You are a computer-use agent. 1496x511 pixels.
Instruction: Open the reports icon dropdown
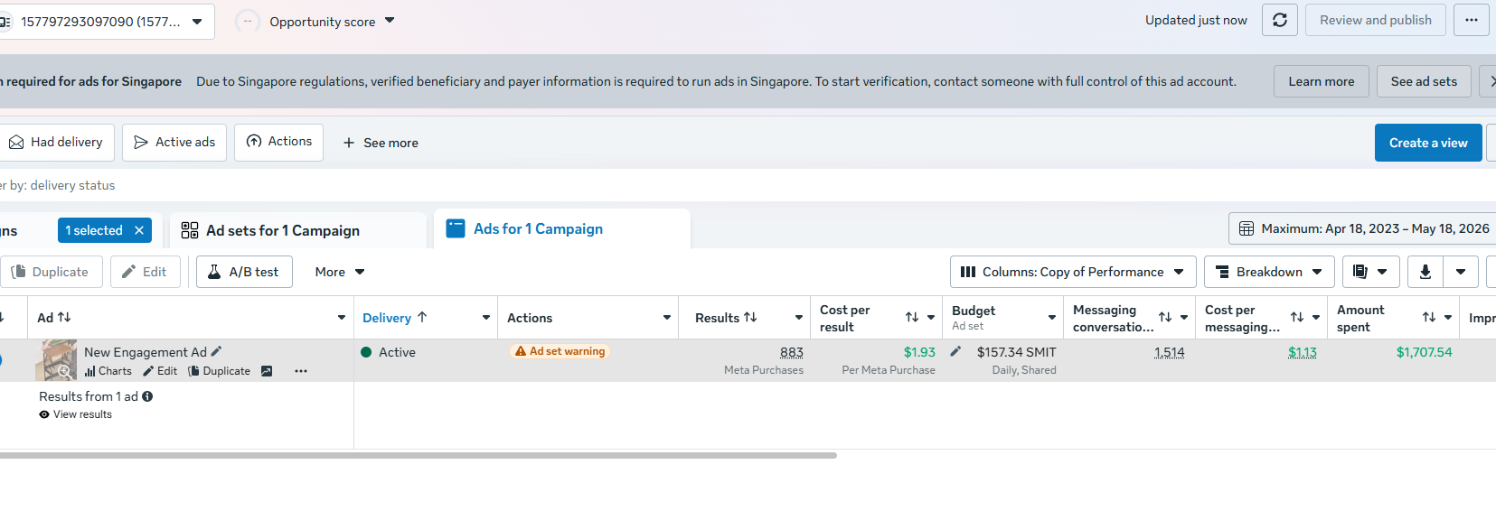click(1370, 272)
